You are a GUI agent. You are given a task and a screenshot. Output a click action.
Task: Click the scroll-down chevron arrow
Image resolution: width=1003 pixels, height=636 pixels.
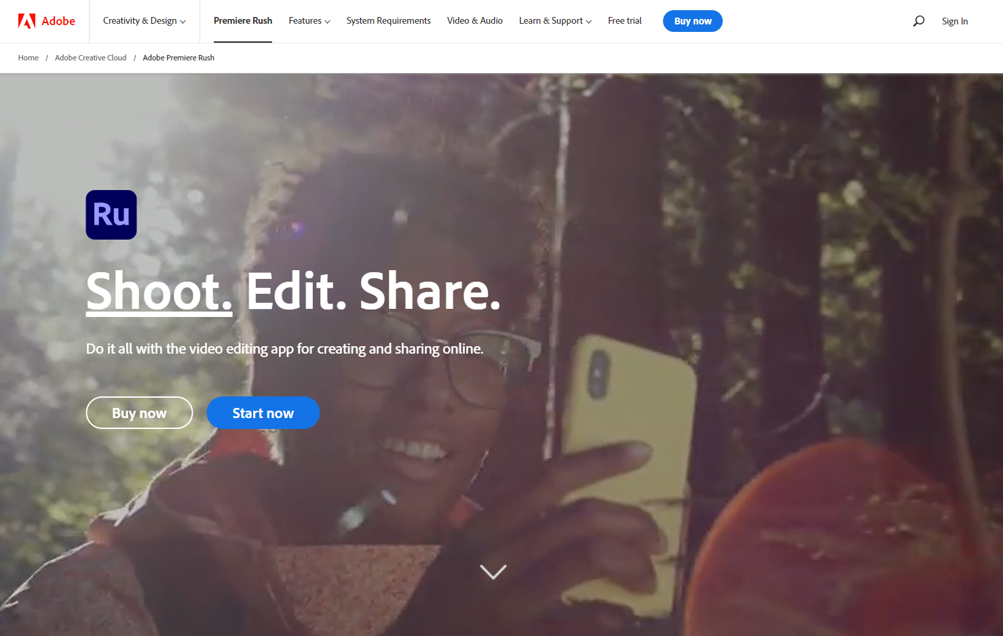(x=493, y=572)
